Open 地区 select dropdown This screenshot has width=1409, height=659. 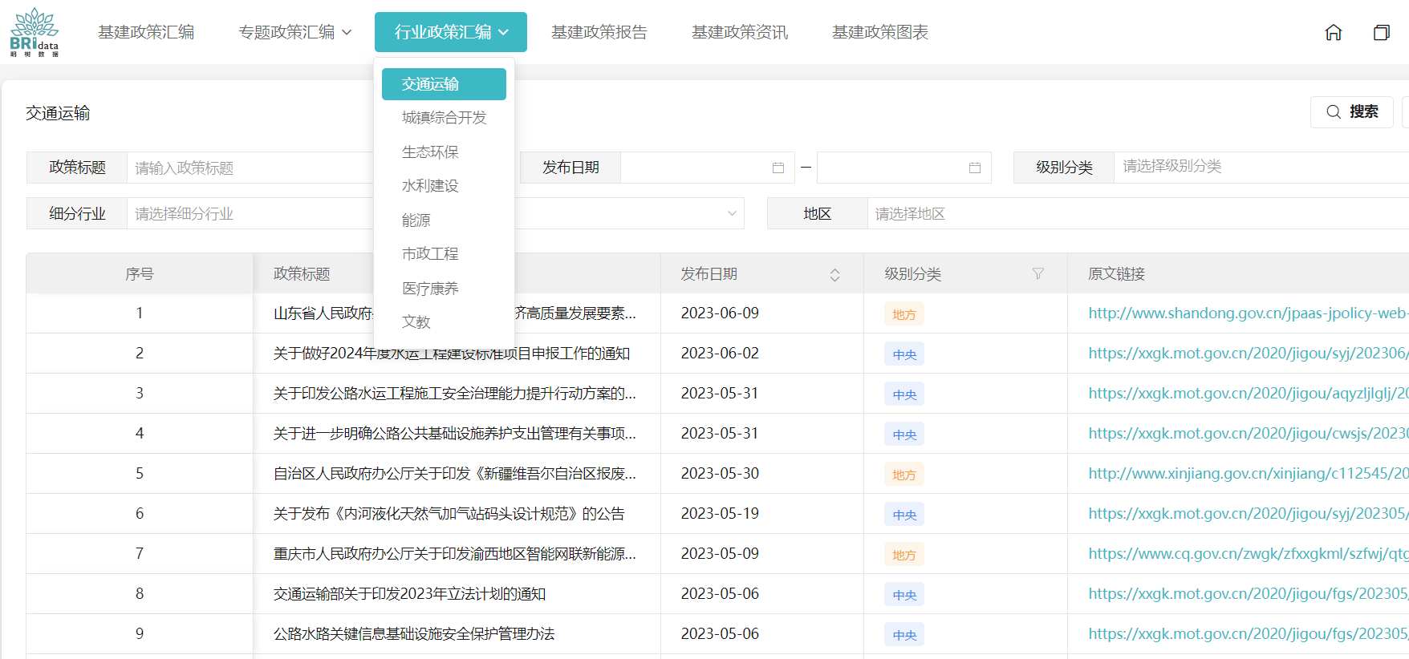1138,213
